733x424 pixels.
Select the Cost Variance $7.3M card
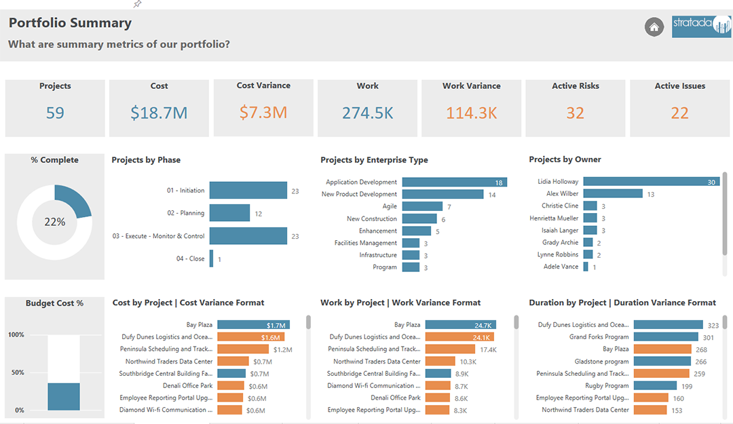[263, 107]
